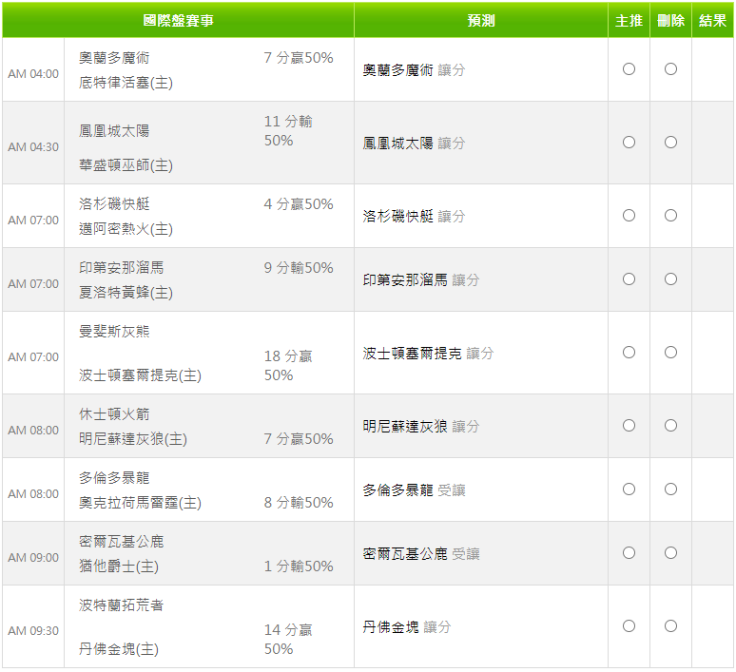Click the 刪除 column header

(670, 20)
